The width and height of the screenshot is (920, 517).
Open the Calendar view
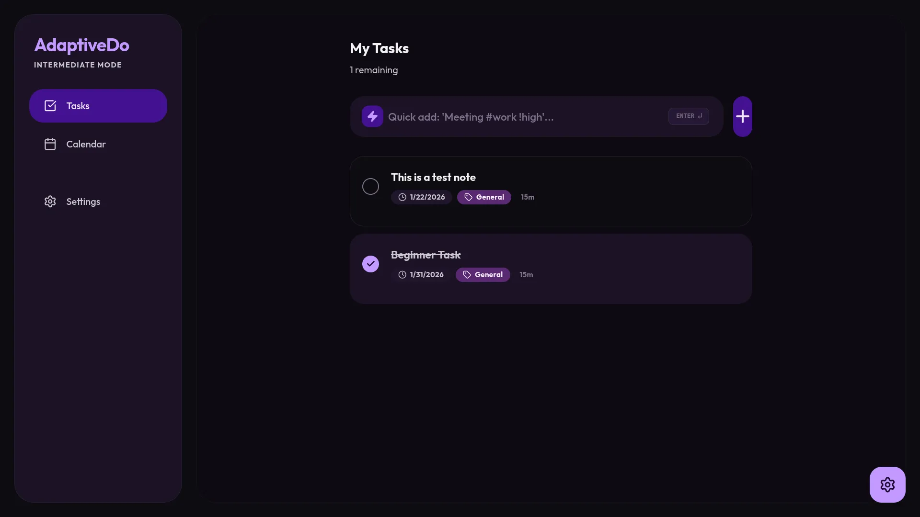pos(86,144)
